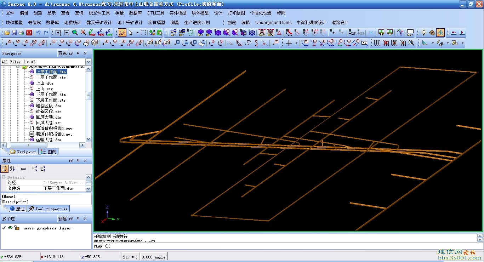Click the printer icon in toolbar
The height and width of the screenshot is (262, 484).
point(21,33)
